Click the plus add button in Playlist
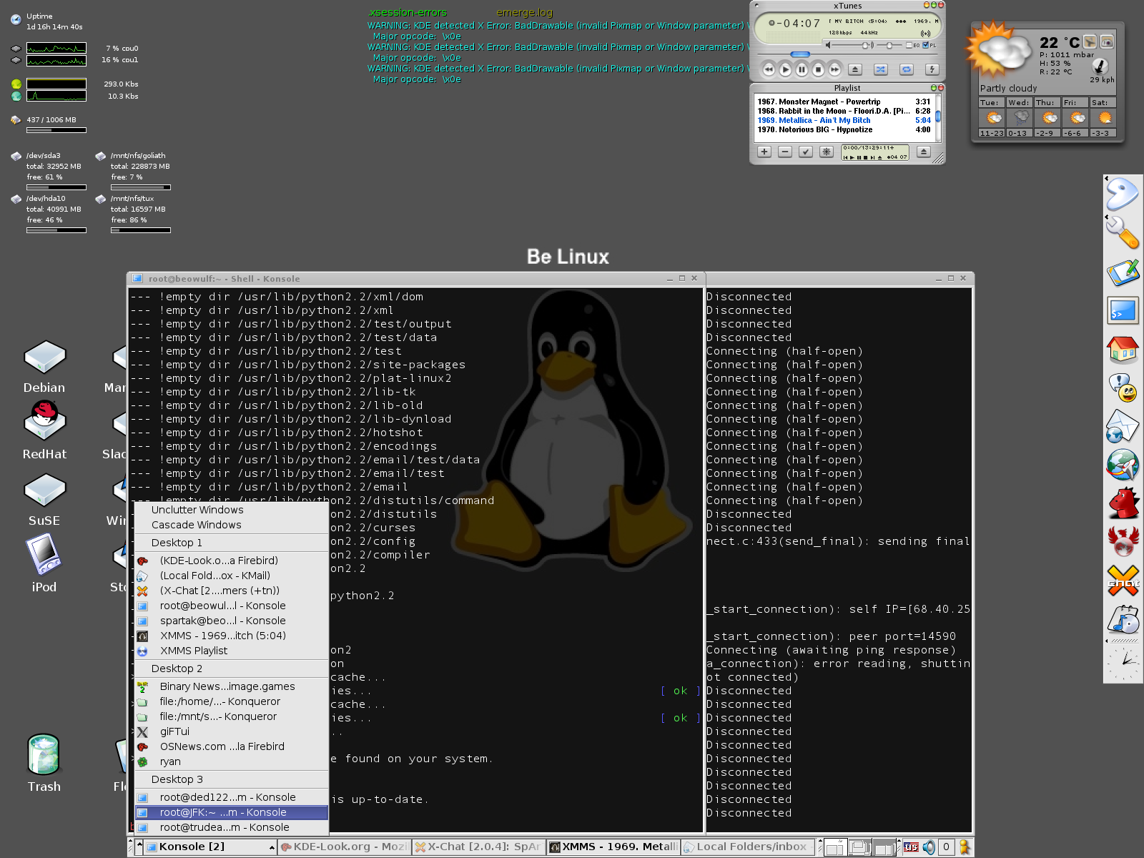Viewport: 1144px width, 858px height. [764, 152]
